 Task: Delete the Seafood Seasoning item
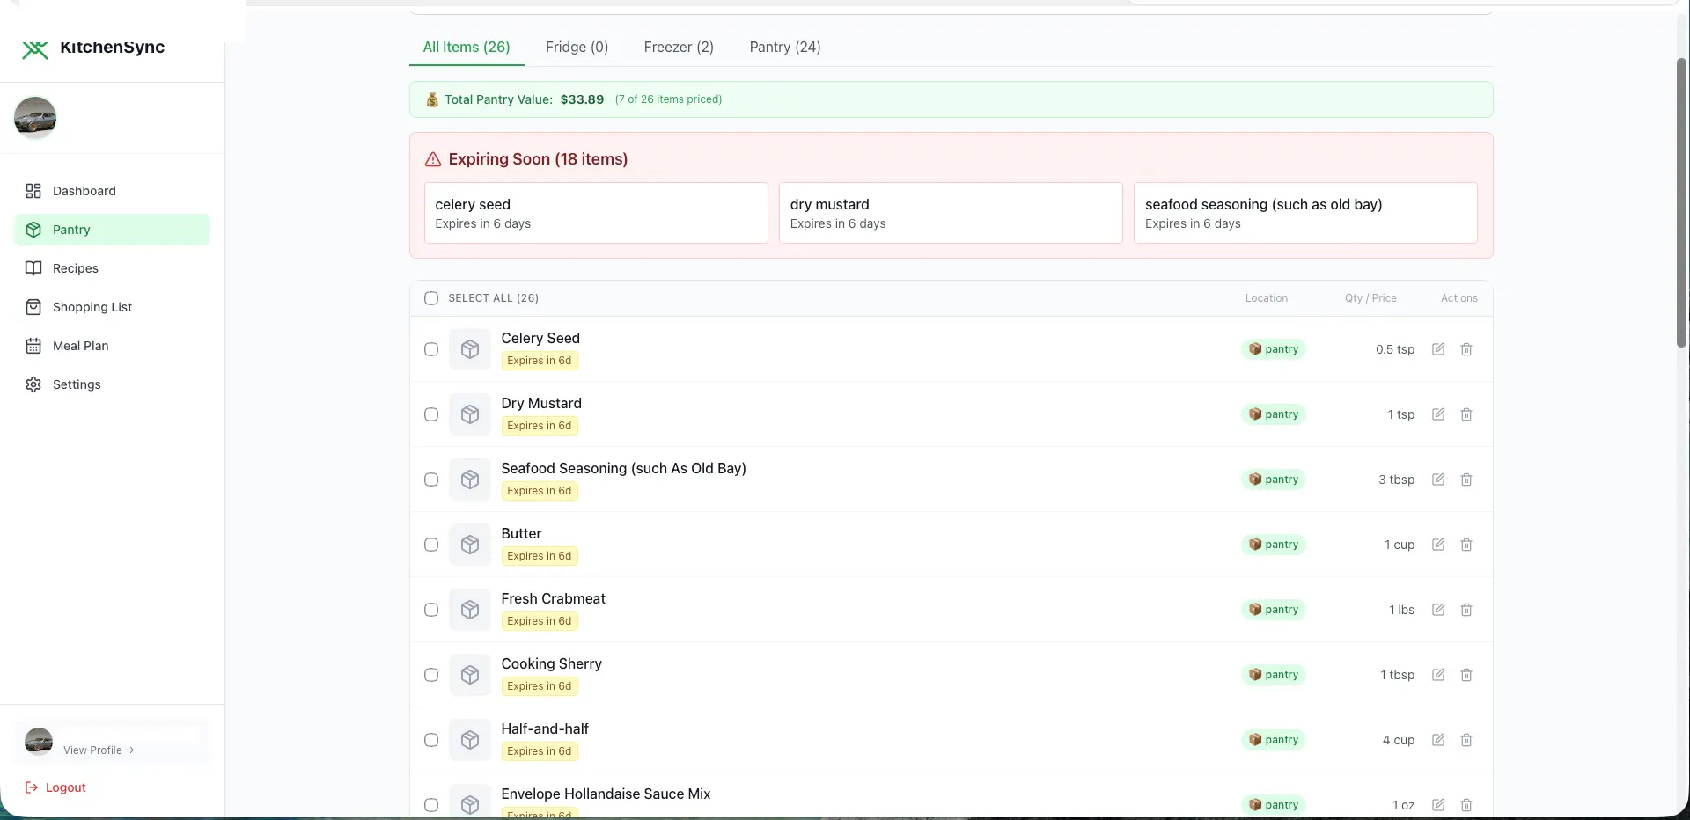click(1466, 480)
